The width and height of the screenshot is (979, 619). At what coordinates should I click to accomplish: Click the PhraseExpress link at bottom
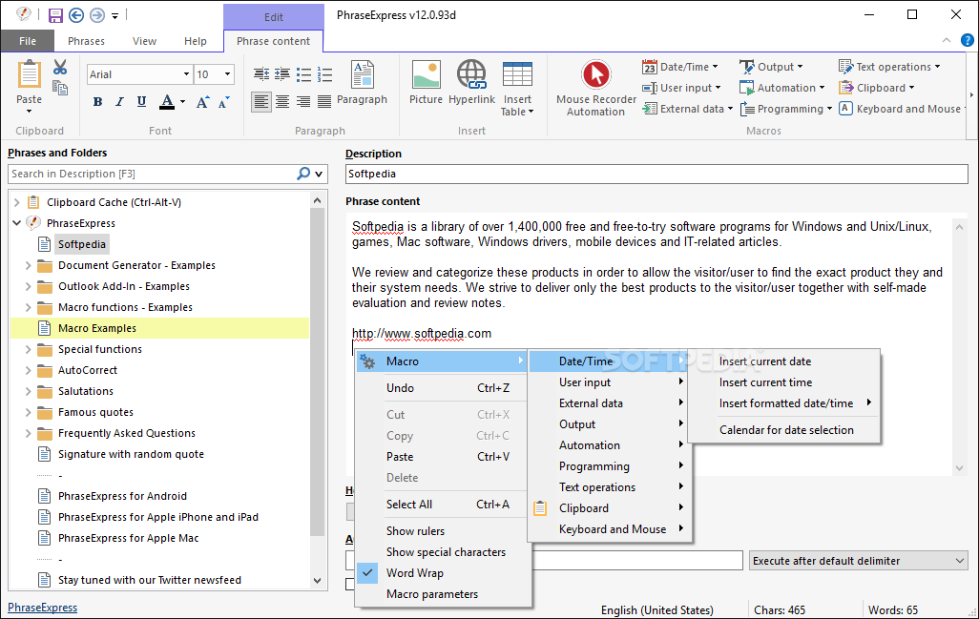[x=42, y=608]
